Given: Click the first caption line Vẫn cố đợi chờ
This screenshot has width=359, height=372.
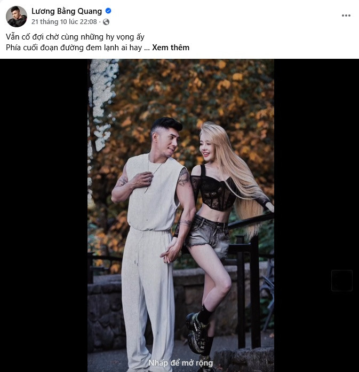Looking at the screenshot, I should click(75, 37).
